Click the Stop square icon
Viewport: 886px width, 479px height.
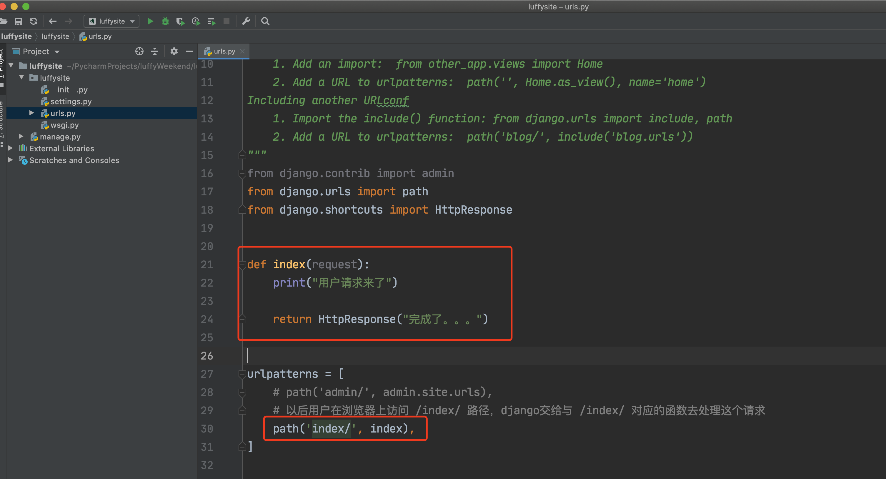tap(226, 21)
